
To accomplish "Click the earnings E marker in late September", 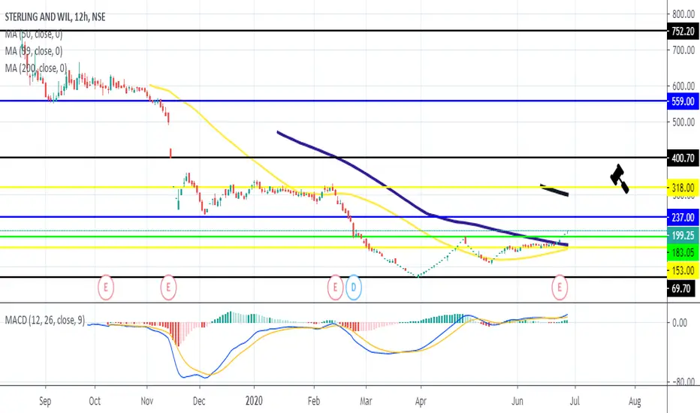I will [106, 288].
